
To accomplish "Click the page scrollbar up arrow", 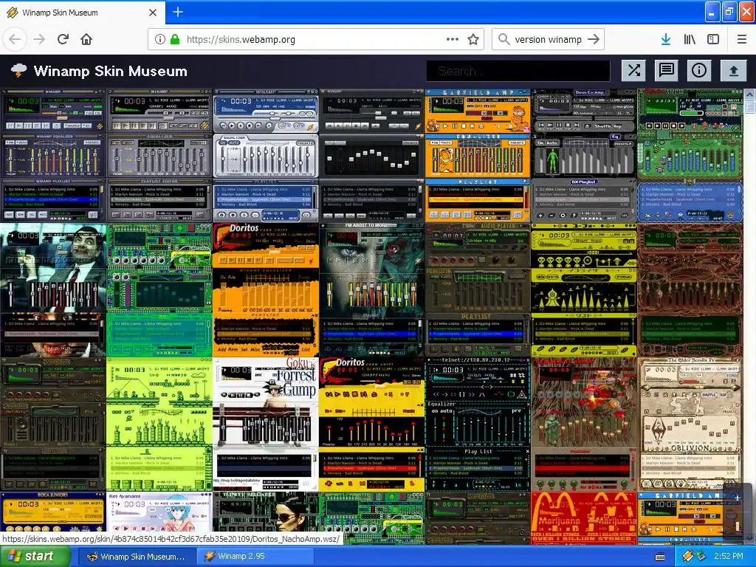I will 750,94.
